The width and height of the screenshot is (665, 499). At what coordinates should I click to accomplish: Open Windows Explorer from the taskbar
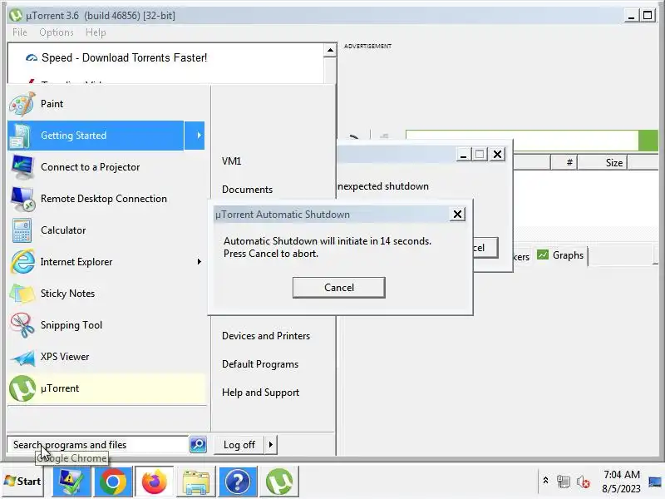tap(196, 482)
